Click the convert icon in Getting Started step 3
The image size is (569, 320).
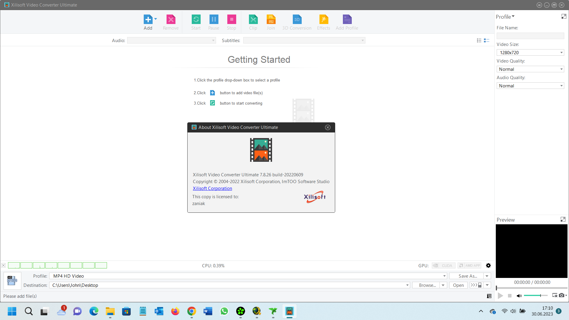click(212, 103)
